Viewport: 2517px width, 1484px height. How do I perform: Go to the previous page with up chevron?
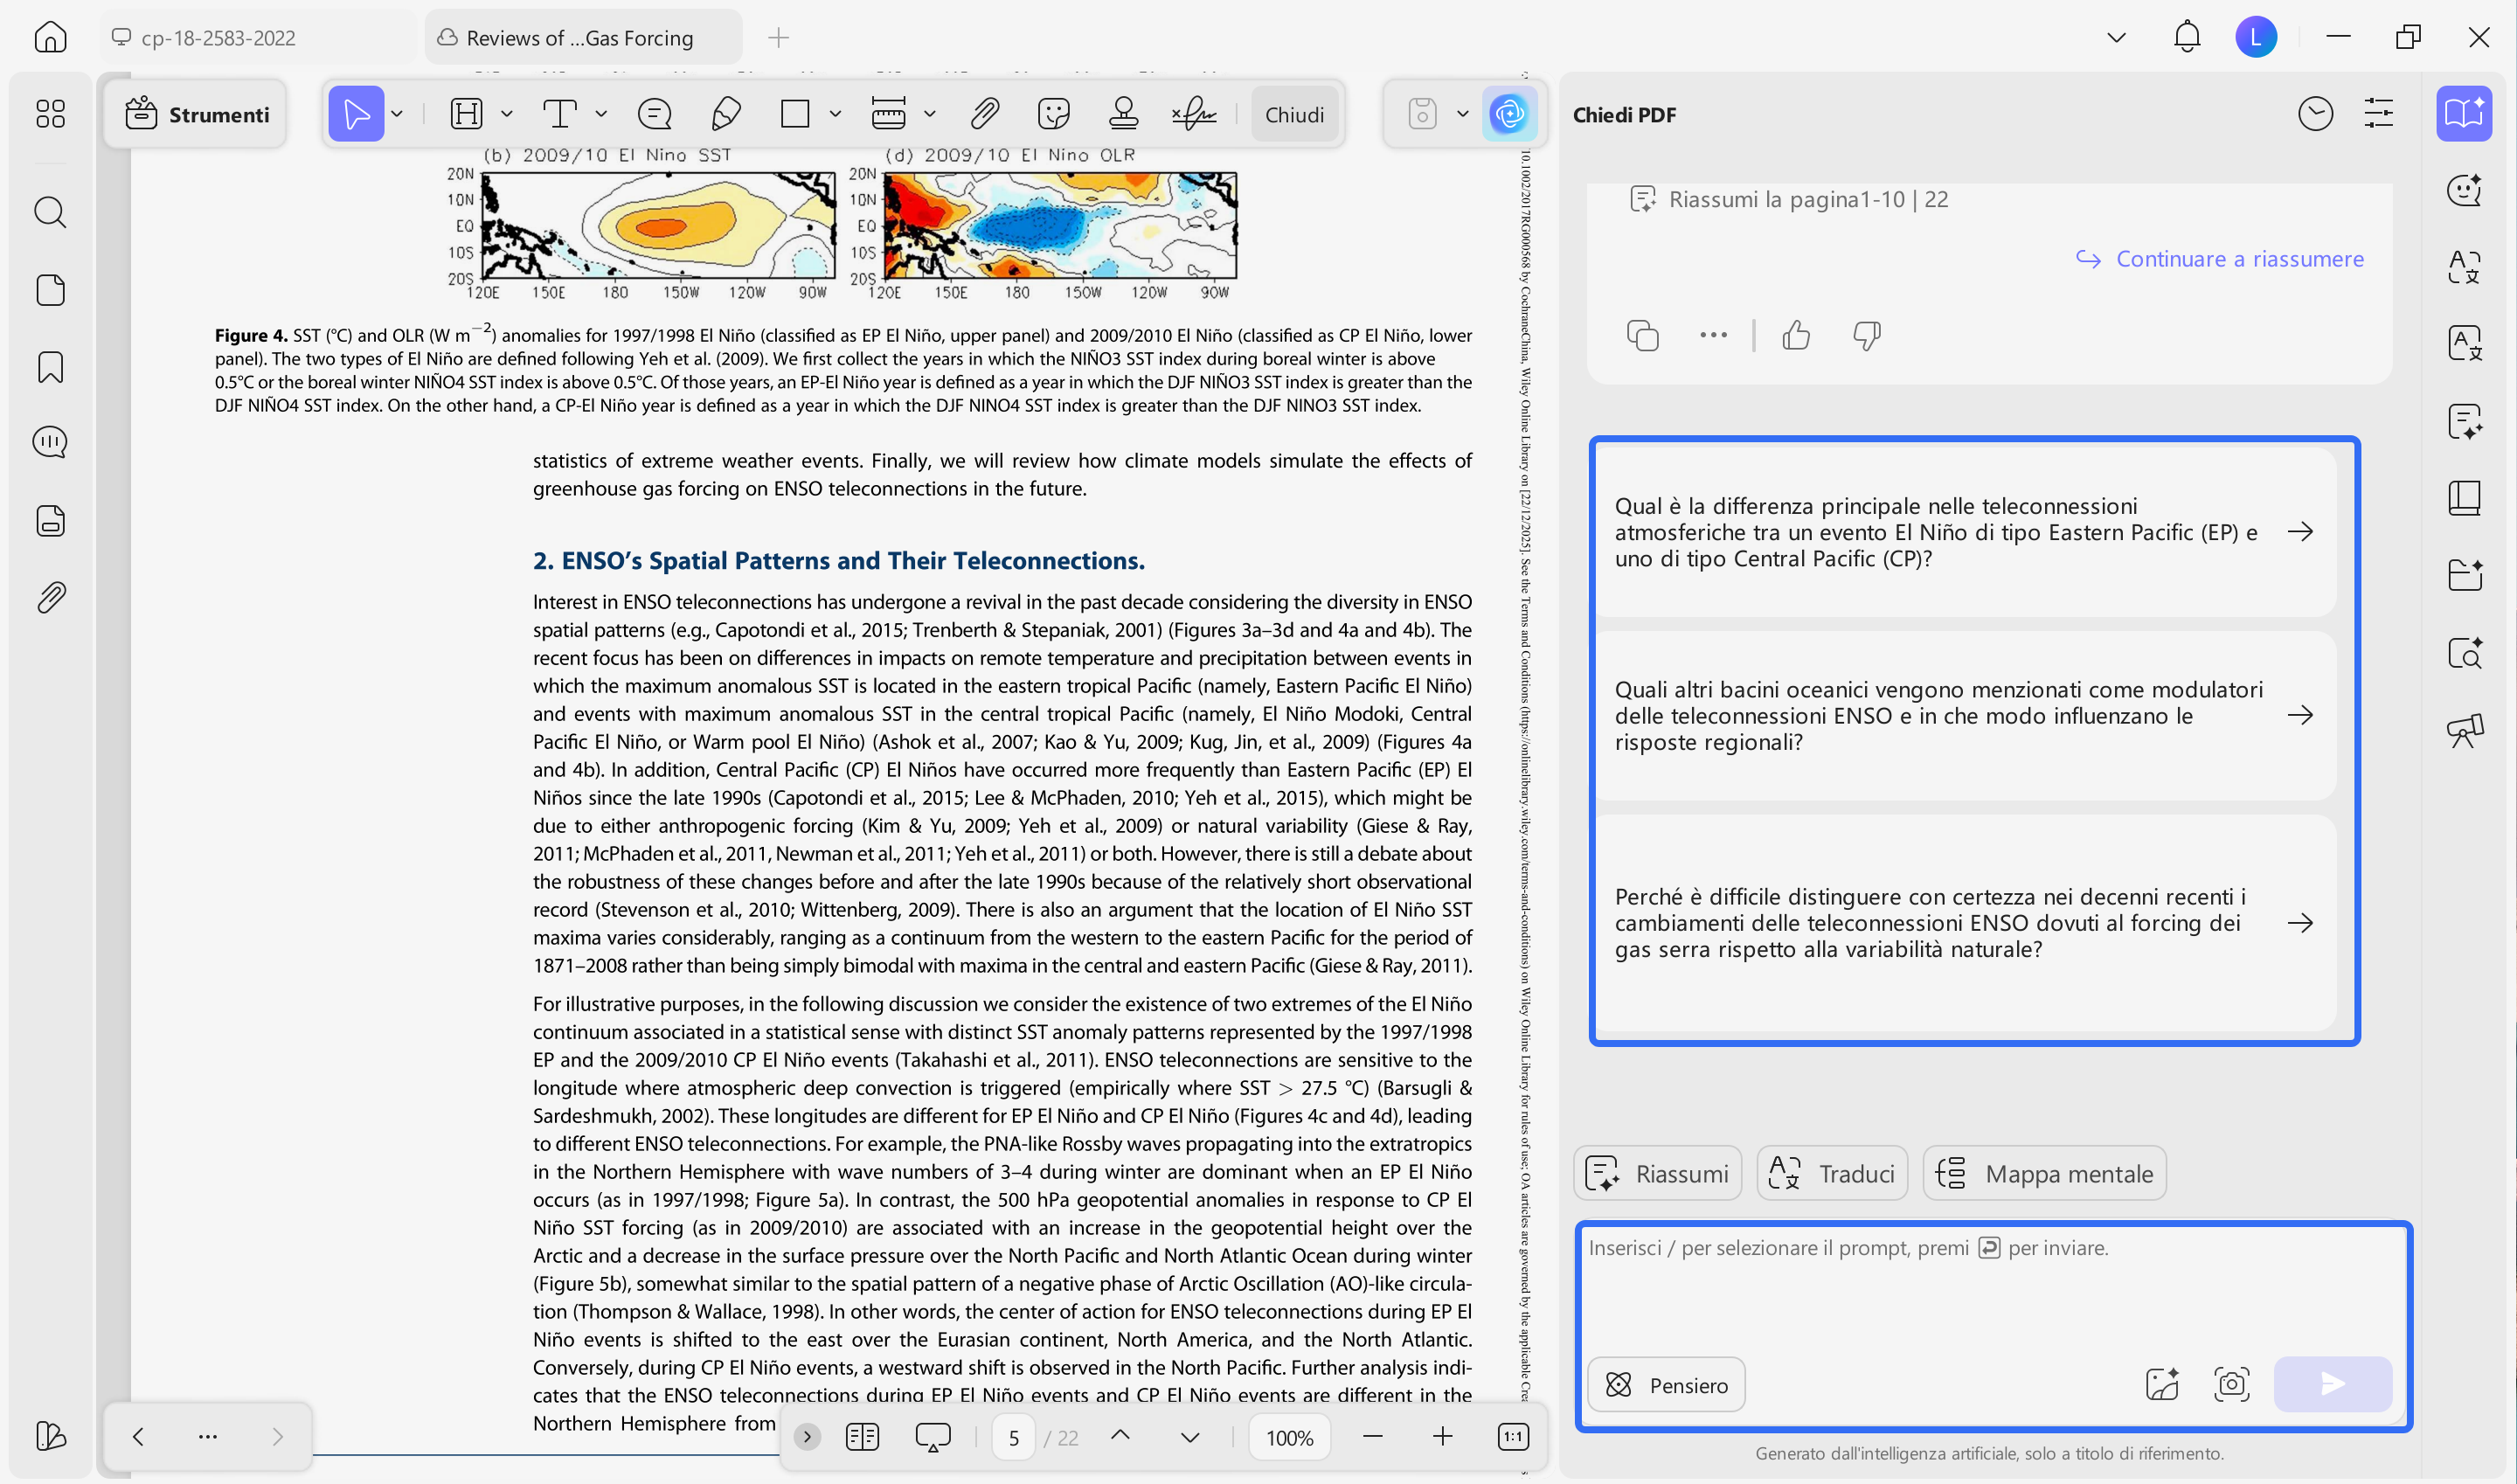(x=1121, y=1437)
